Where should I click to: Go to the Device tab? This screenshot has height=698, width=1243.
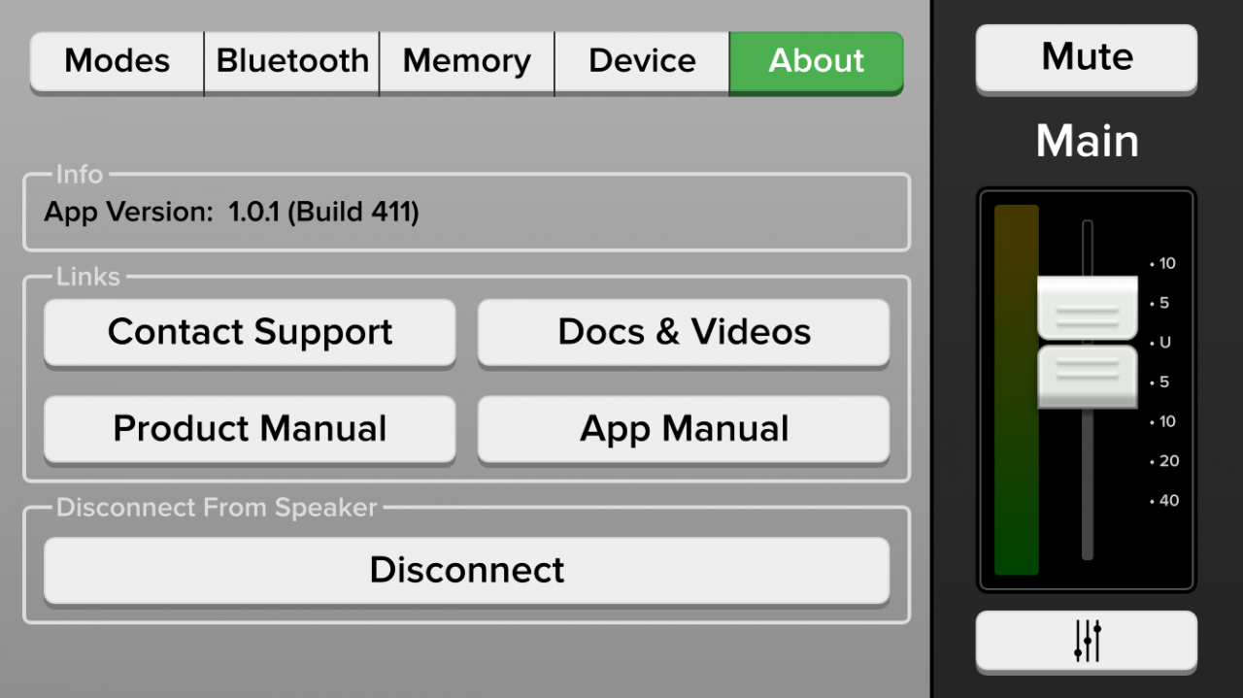point(642,61)
